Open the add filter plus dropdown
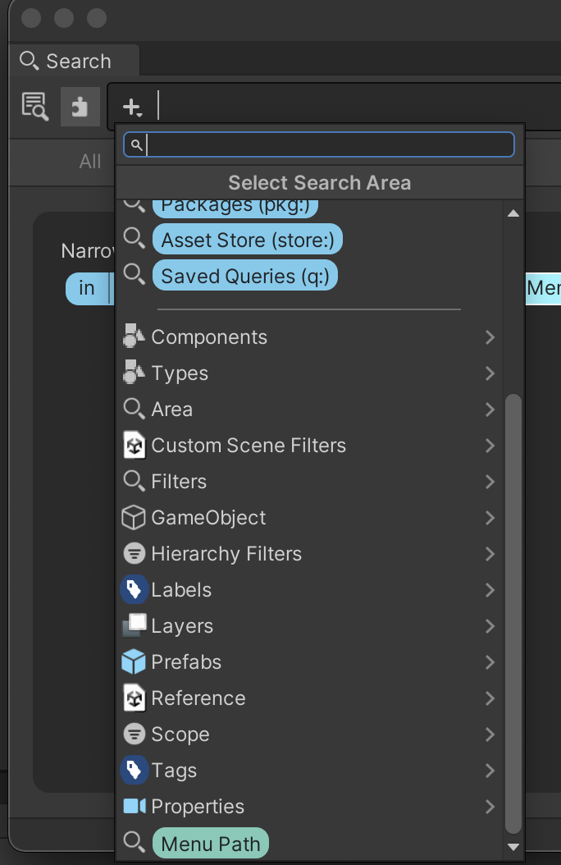Viewport: 561px width, 865px height. [x=131, y=107]
